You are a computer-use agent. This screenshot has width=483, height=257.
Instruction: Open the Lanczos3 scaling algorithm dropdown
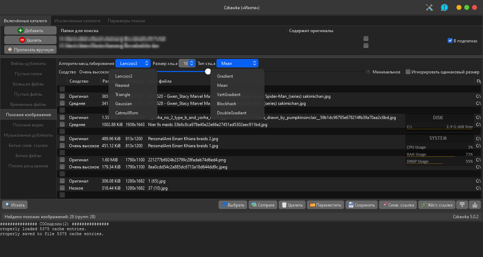[133, 64]
